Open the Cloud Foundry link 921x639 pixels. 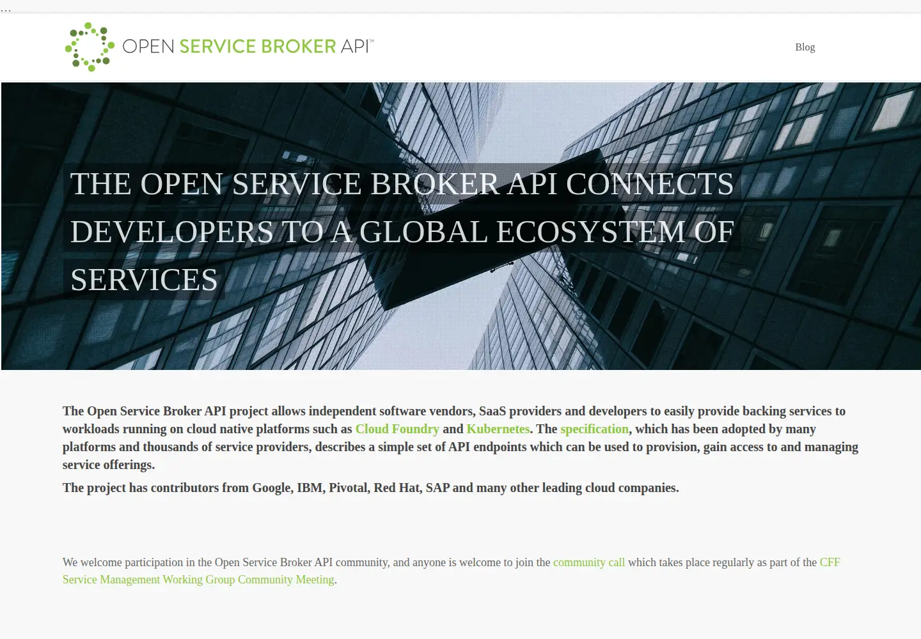pyautogui.click(x=397, y=429)
